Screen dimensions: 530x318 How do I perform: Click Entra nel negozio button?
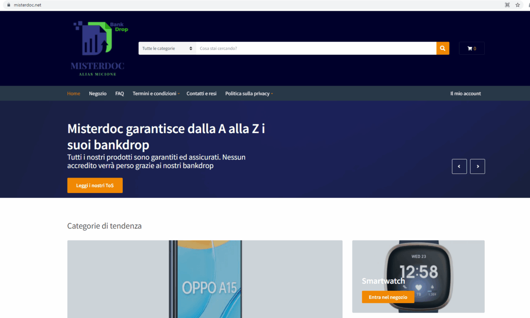tap(388, 297)
